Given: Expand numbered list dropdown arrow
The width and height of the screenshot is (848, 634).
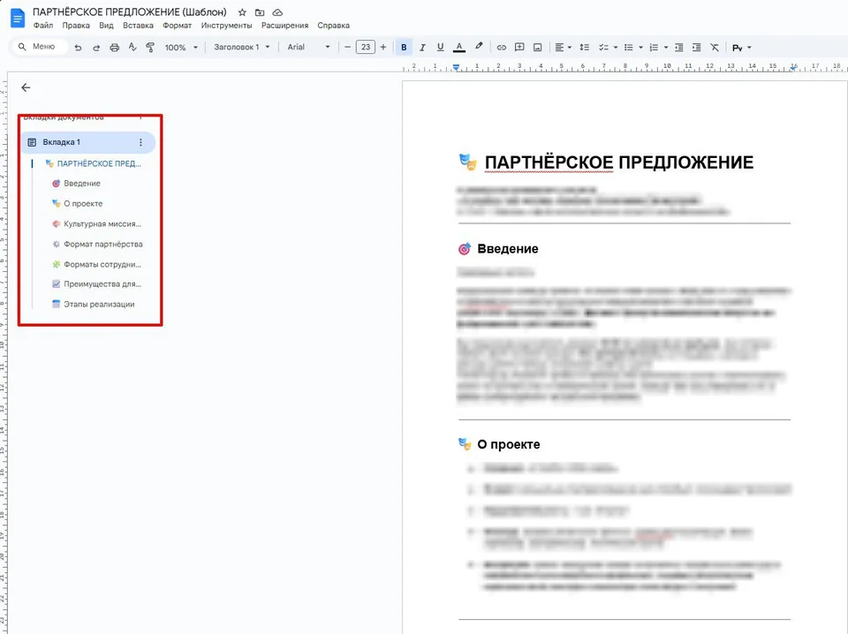Looking at the screenshot, I should [666, 48].
